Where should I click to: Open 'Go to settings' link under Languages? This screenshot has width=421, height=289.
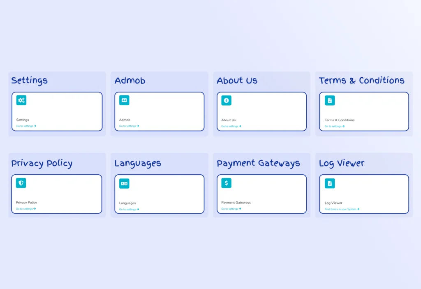[x=129, y=209]
